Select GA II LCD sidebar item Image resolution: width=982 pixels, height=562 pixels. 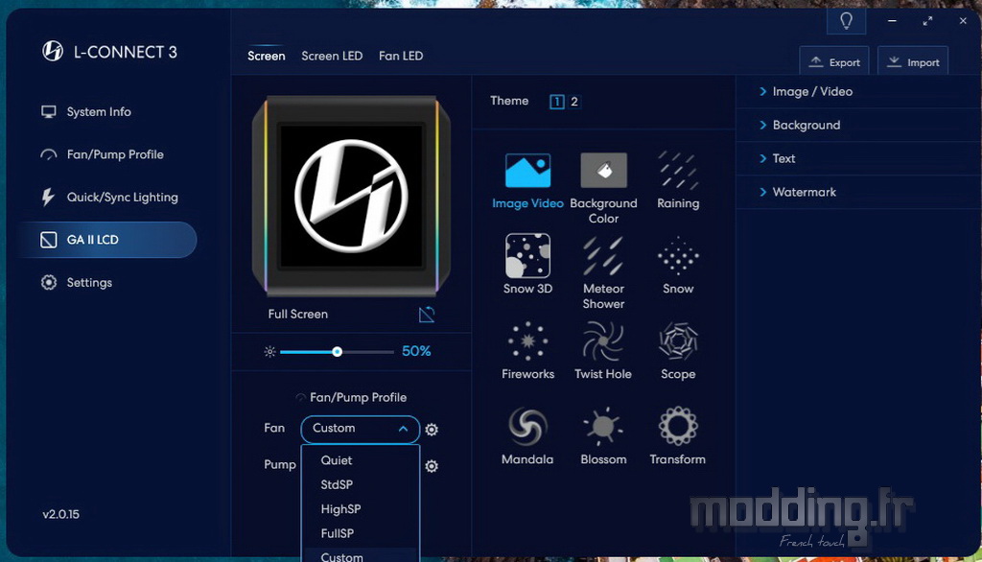pos(107,240)
